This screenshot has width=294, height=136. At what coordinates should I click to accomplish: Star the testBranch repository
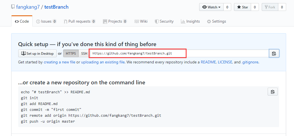pos(242,7)
